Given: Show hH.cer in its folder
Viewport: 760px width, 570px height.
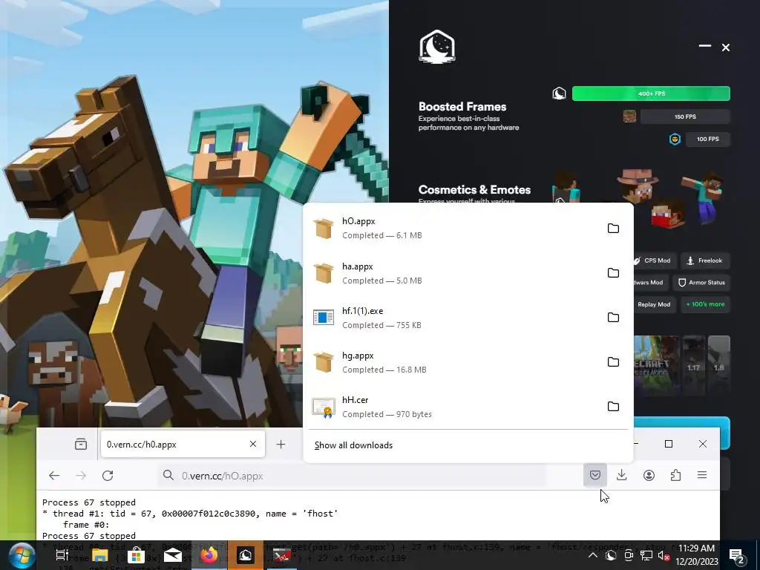Looking at the screenshot, I should pos(613,406).
